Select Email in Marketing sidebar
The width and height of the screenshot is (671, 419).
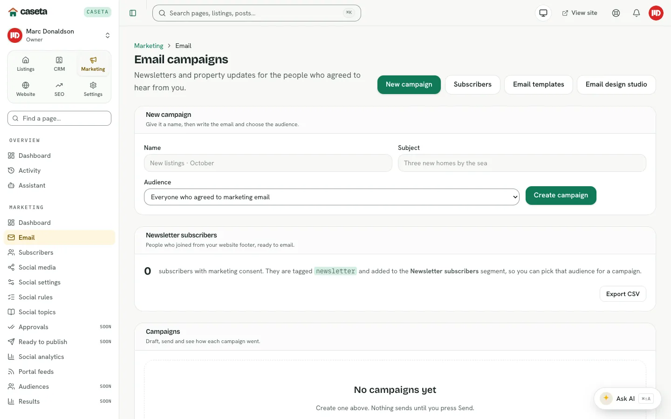(59, 237)
